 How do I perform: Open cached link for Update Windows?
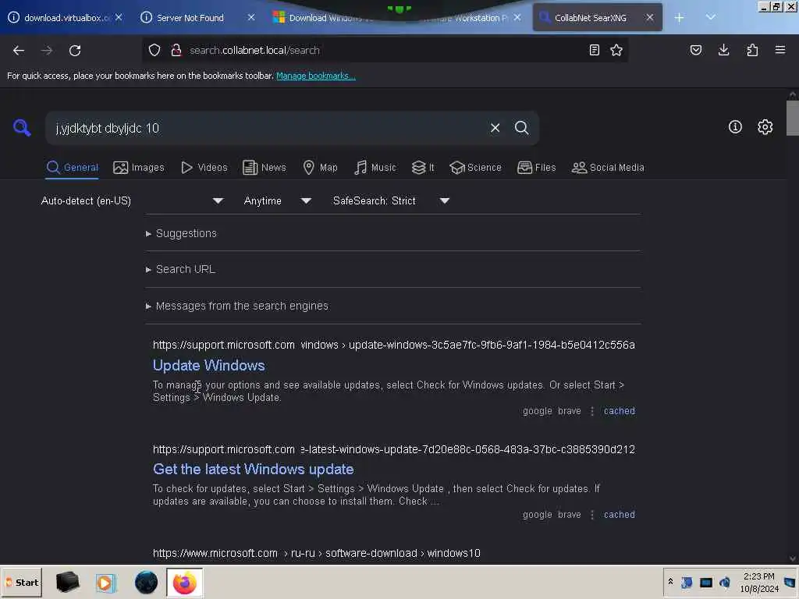point(619,410)
